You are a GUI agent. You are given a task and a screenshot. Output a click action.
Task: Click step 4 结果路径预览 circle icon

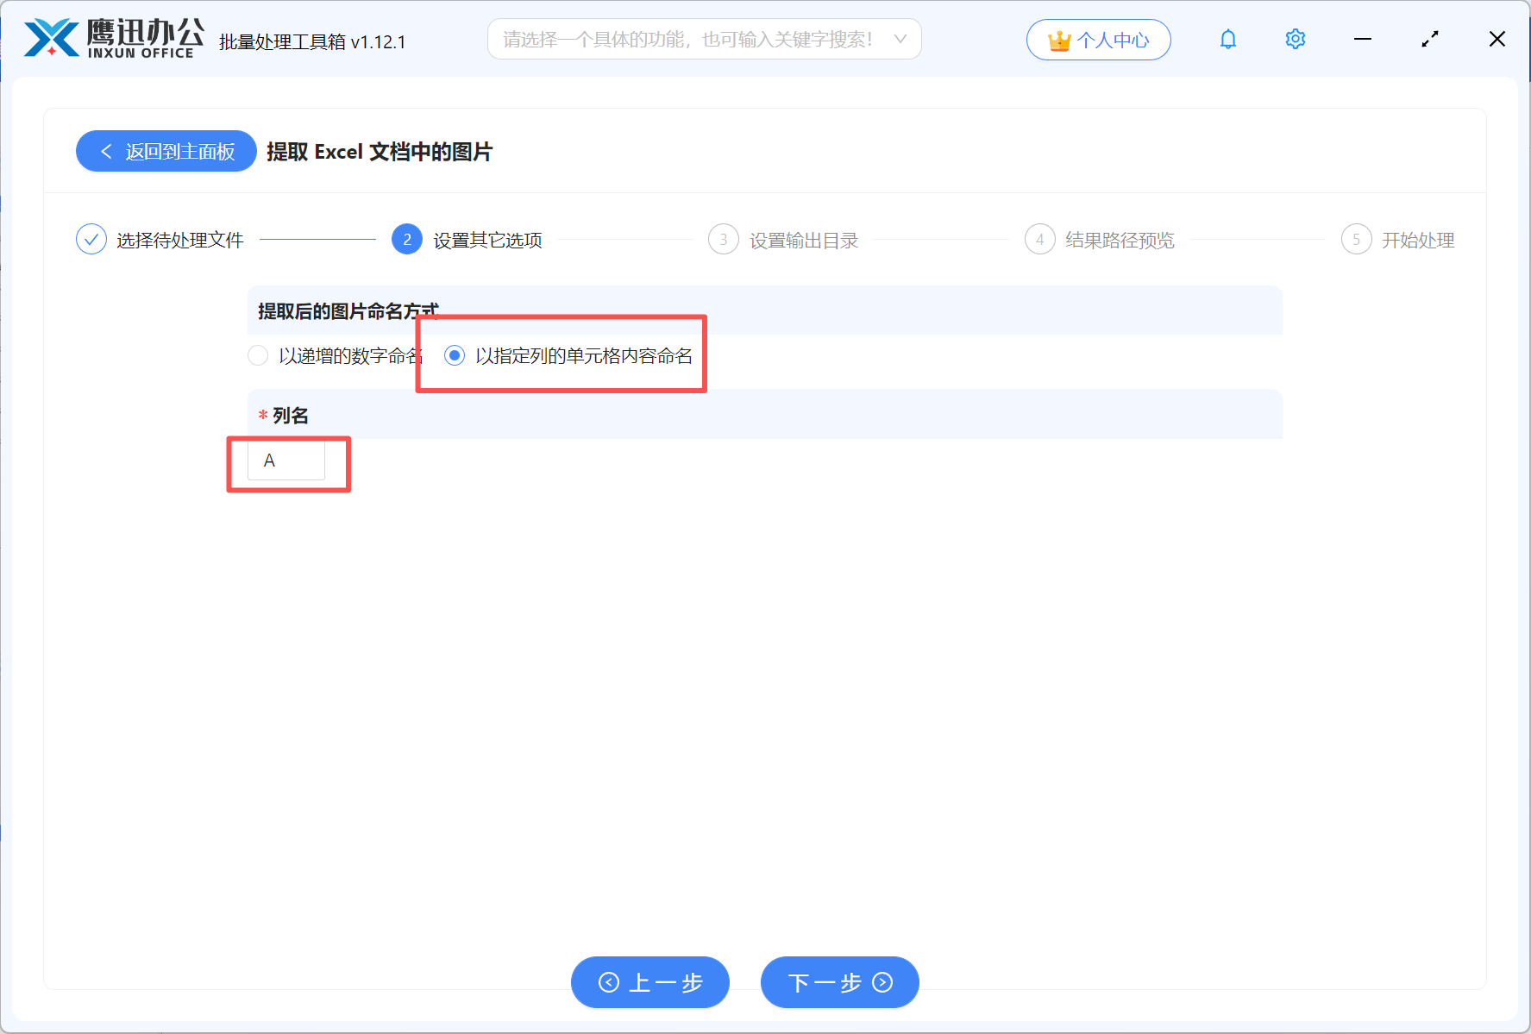coord(1039,239)
